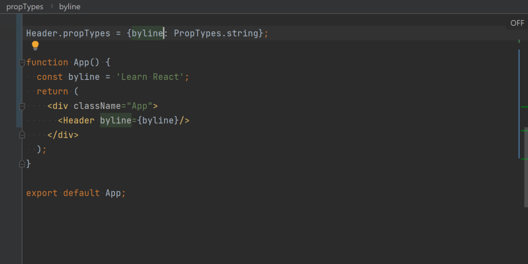Click the green stripe mark beside the div line
Image resolution: width=528 pixels, height=264 pixels.
[x=524, y=107]
